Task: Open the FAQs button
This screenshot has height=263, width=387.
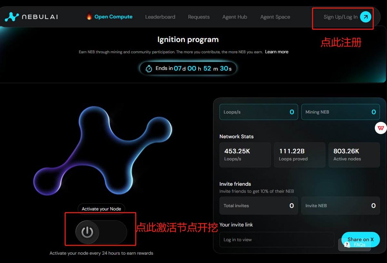Action: tap(354, 245)
